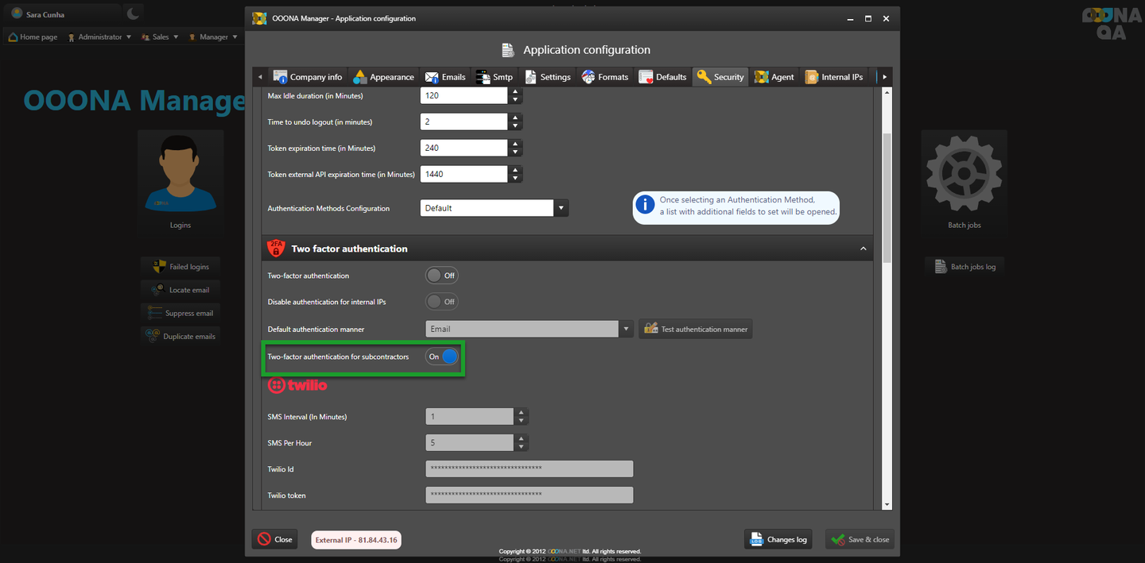Toggle Disable authentication for internal IPs
This screenshot has height=563, width=1145.
click(442, 302)
